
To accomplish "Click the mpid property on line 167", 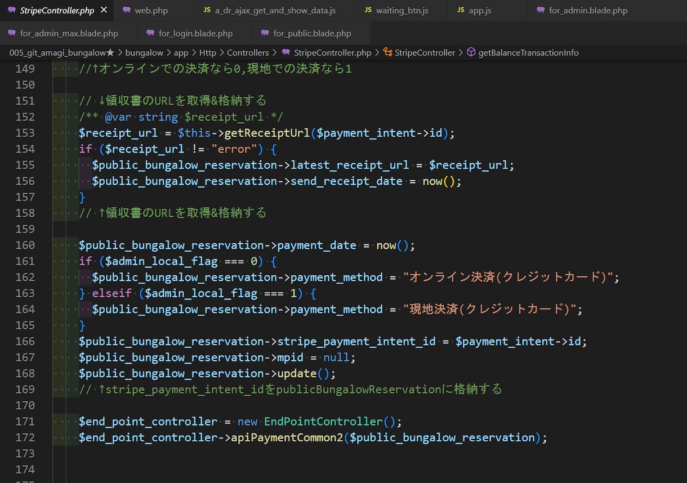I will [291, 357].
